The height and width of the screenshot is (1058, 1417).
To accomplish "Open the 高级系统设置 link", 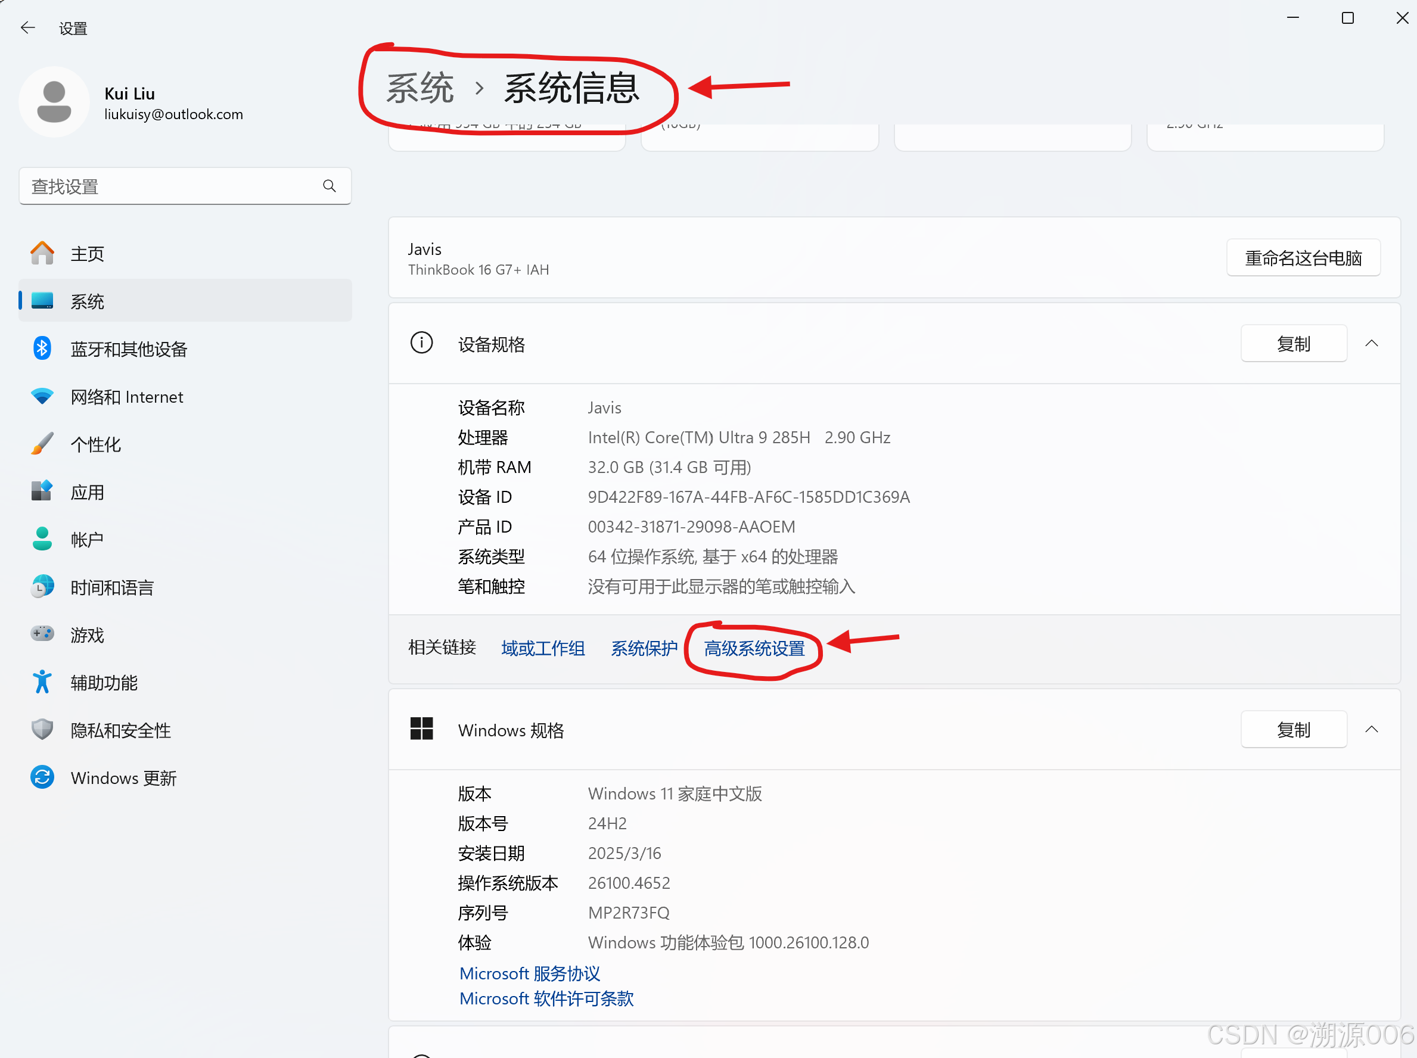I will pos(754,648).
